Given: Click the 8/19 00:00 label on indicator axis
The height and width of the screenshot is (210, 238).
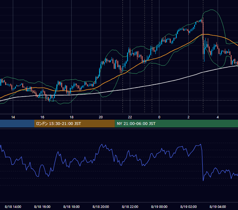Looking at the screenshot, I should pos(159,206).
